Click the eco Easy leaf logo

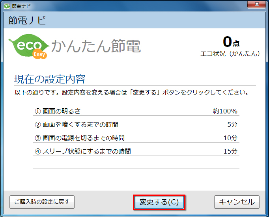click(x=29, y=46)
